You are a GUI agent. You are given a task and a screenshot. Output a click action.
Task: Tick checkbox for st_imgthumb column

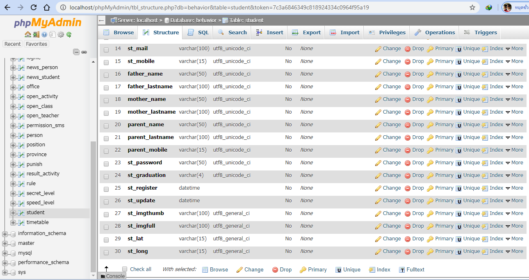pyautogui.click(x=106, y=214)
